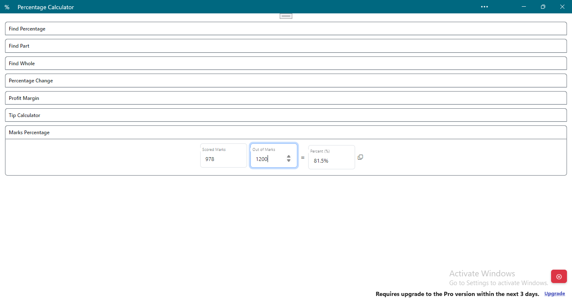
Task: Open the Upgrade link
Action: [555, 293]
